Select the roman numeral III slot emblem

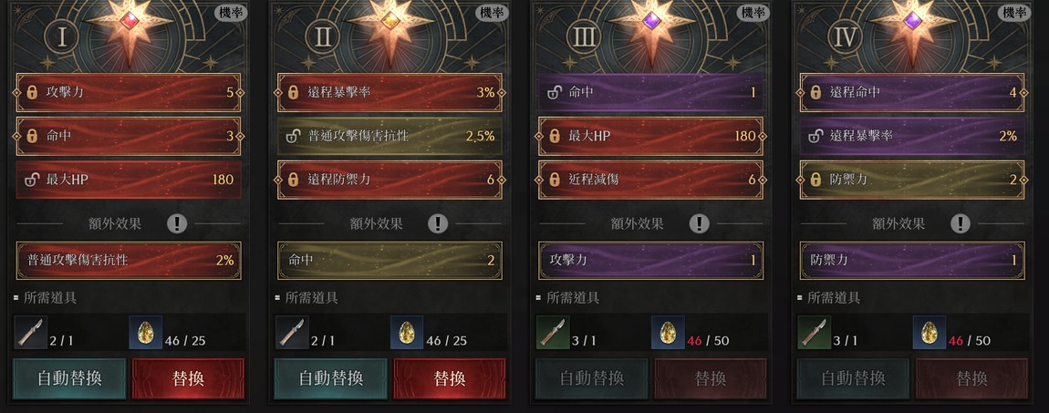584,36
